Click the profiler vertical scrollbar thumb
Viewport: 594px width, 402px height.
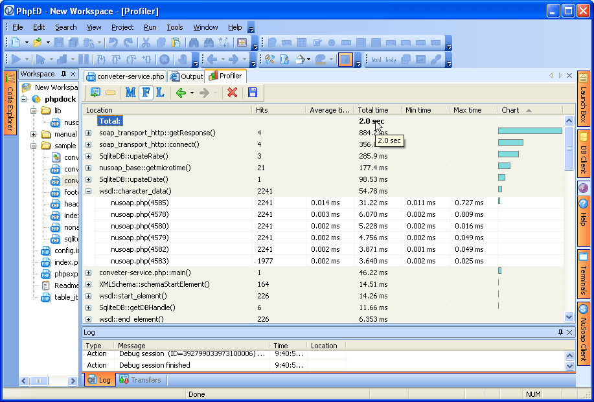(x=569, y=148)
